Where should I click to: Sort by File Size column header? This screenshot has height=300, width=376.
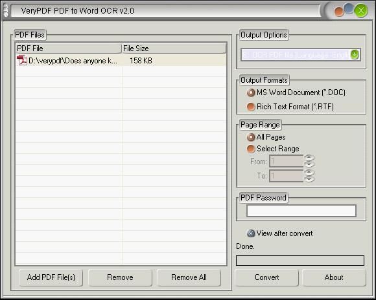click(174, 48)
